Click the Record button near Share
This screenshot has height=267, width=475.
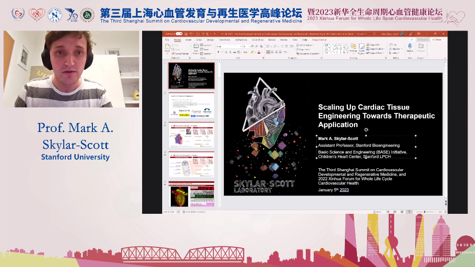tap(423, 39)
